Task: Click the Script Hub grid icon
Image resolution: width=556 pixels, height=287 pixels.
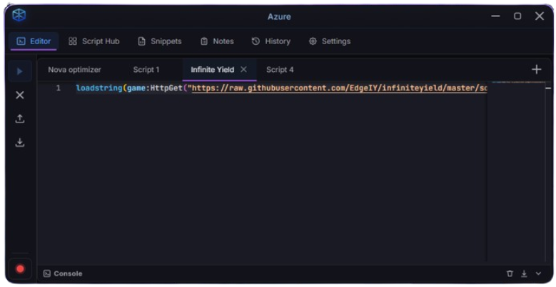Action: (x=73, y=41)
